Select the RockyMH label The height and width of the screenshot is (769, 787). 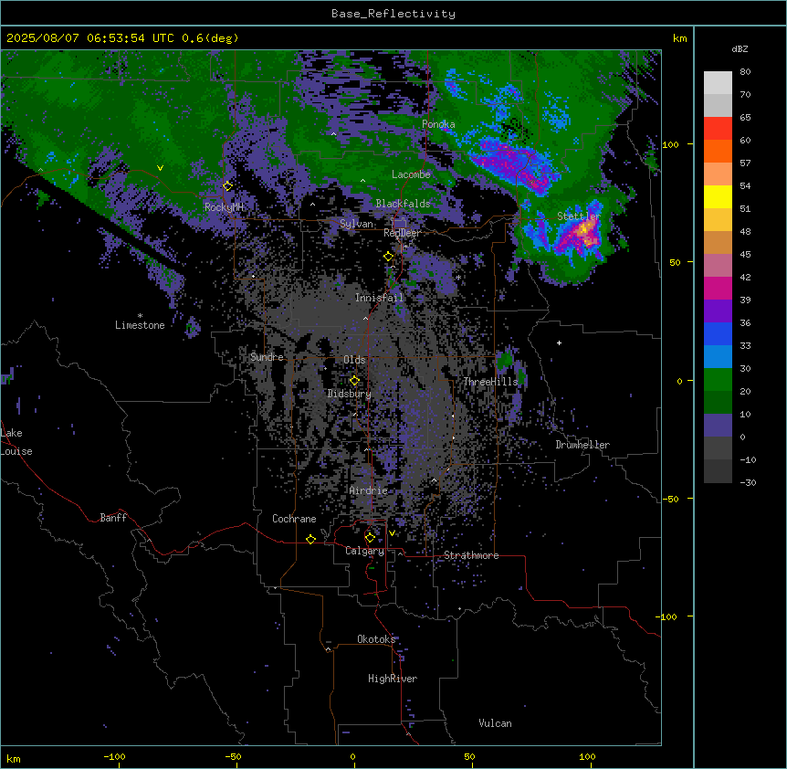pos(224,207)
